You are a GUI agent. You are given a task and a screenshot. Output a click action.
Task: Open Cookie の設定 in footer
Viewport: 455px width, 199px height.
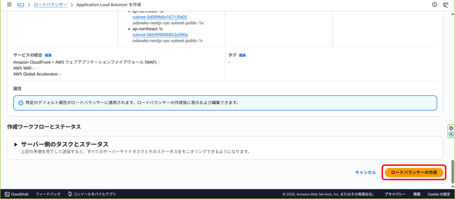tap(439, 194)
